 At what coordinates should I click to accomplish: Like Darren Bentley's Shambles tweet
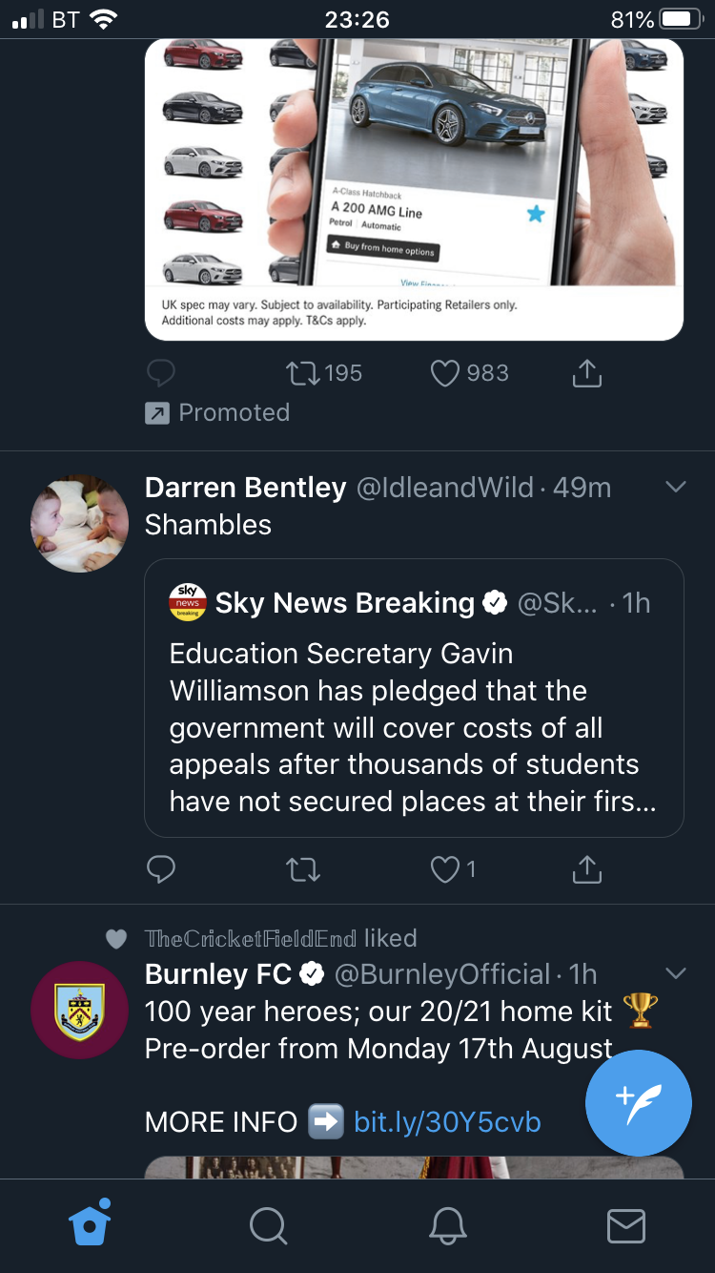pyautogui.click(x=445, y=868)
